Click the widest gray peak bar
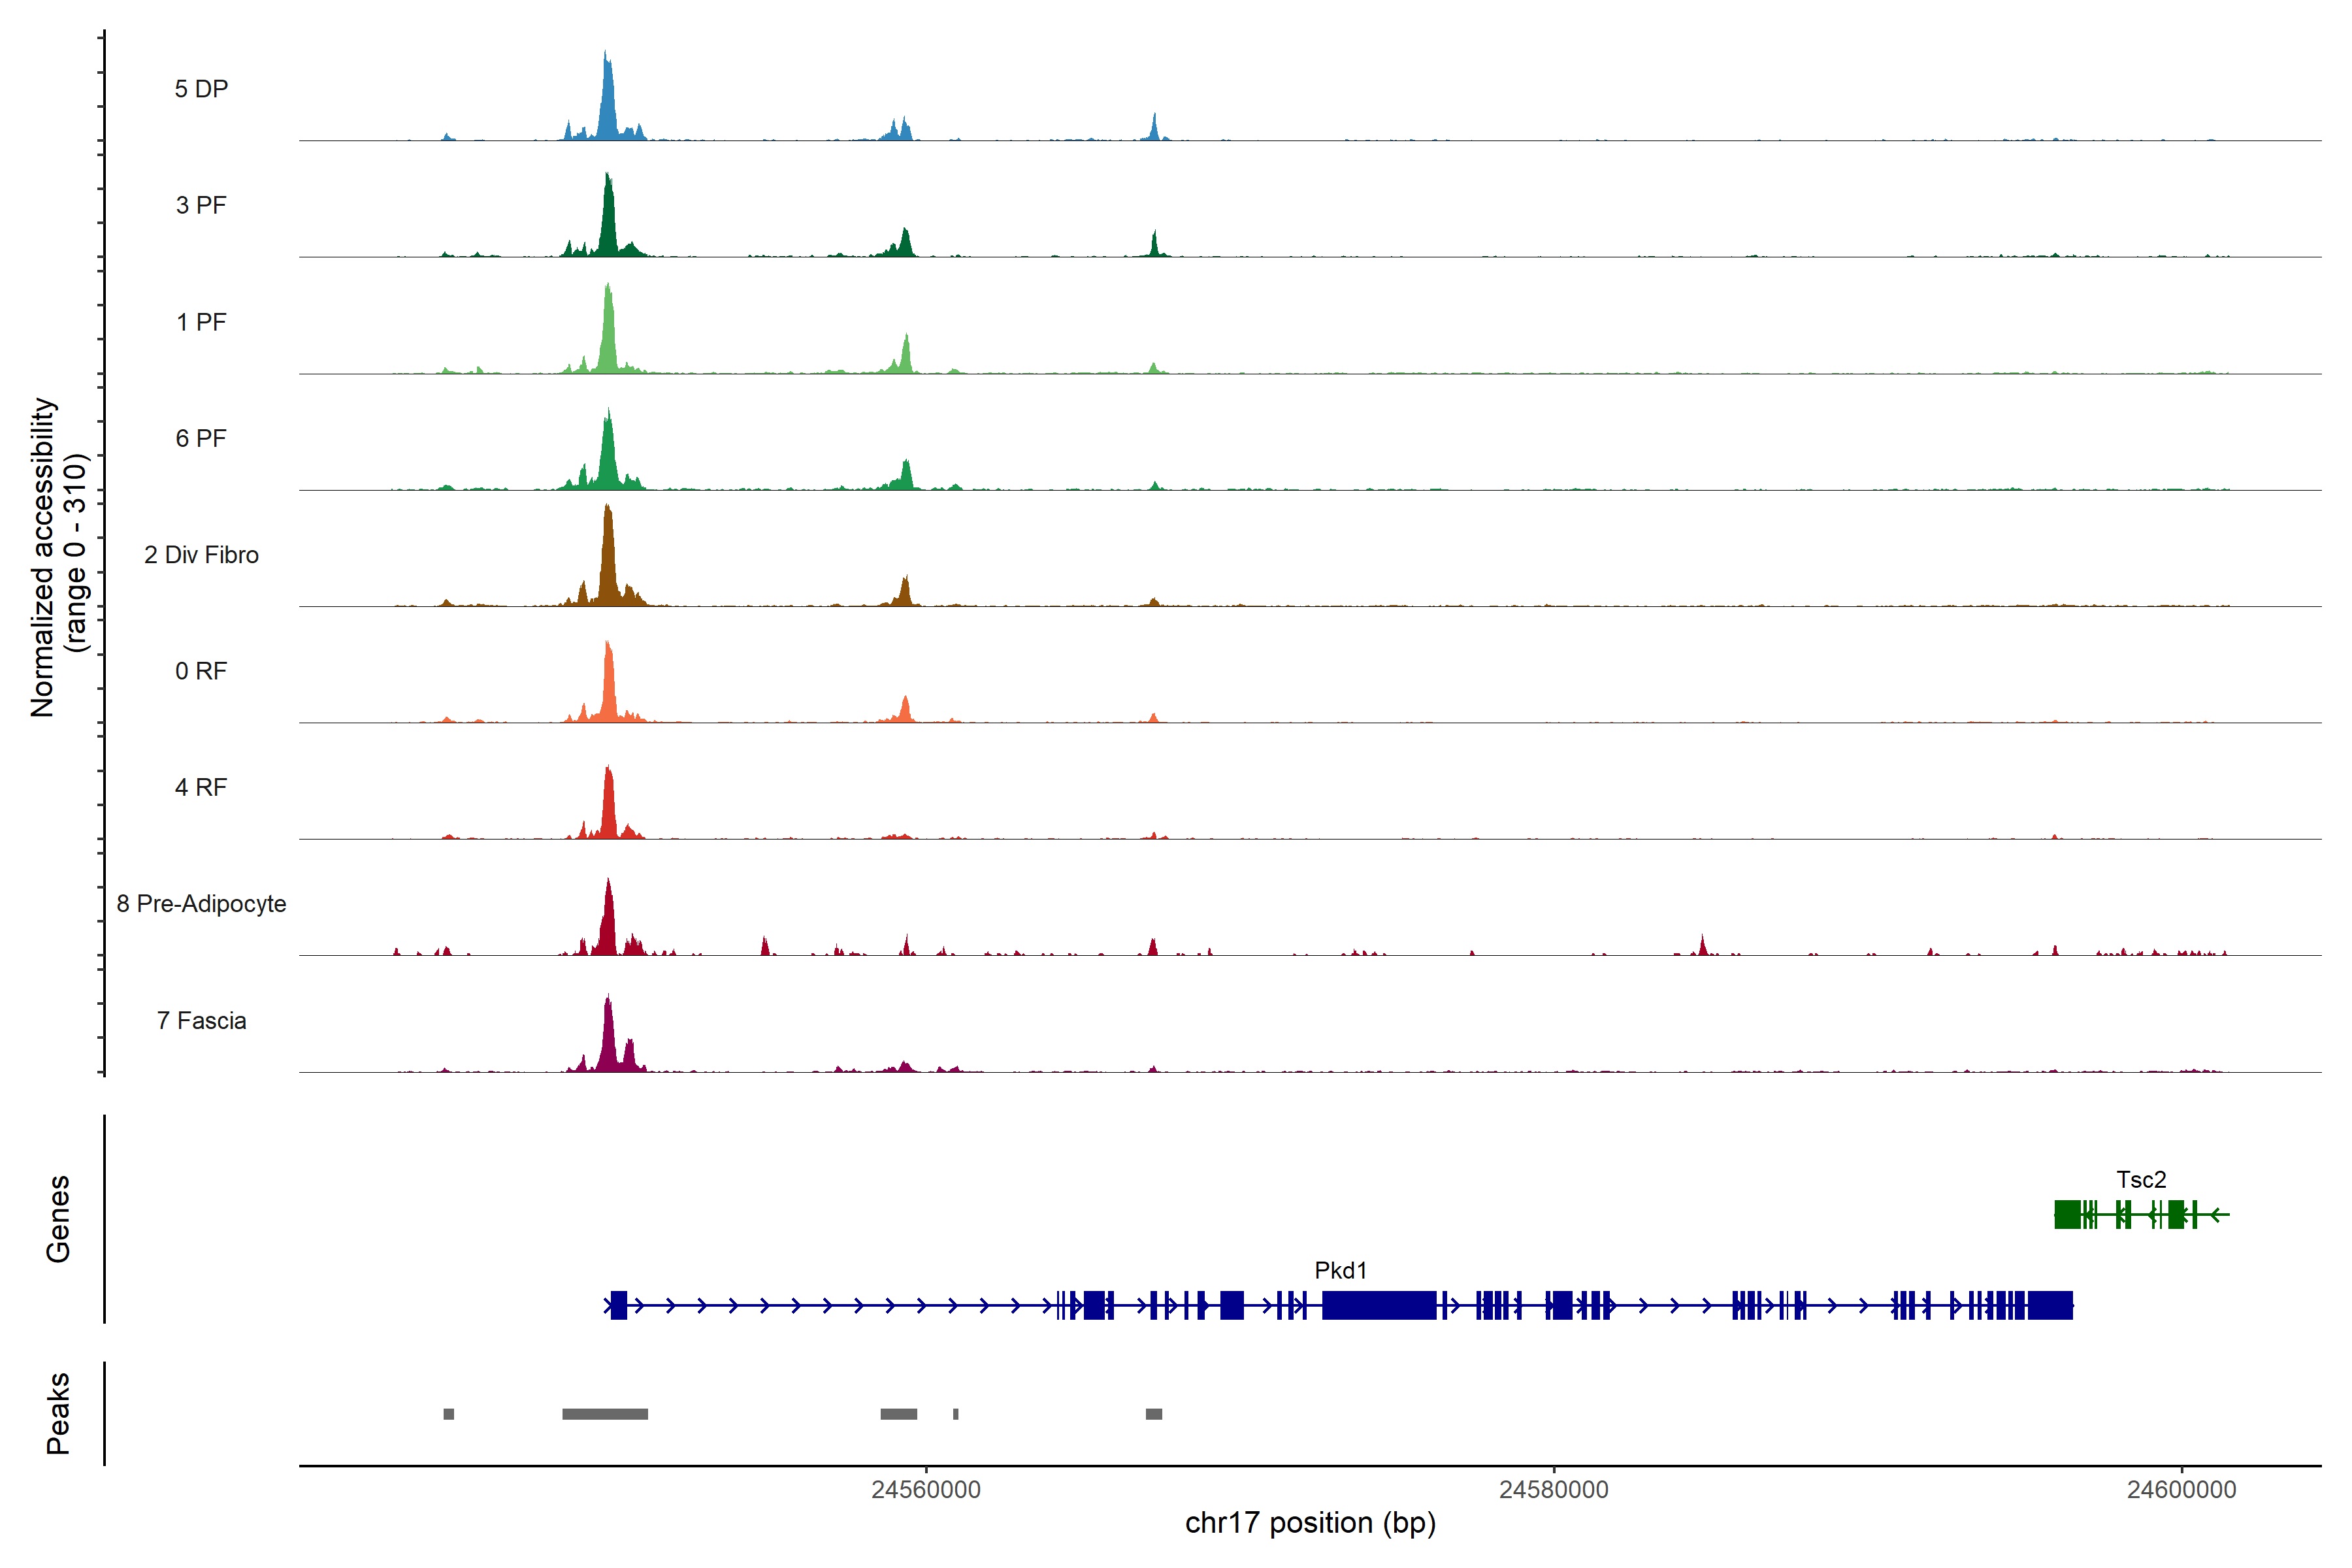2352x1568 pixels. point(605,1414)
